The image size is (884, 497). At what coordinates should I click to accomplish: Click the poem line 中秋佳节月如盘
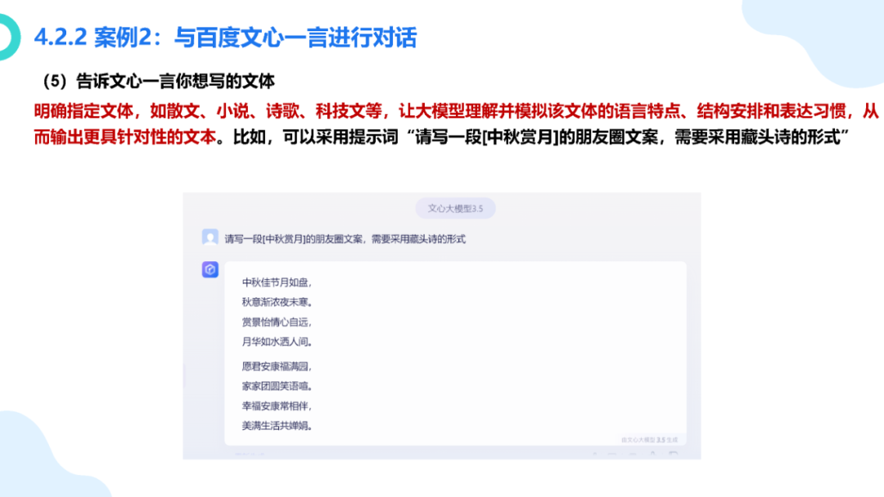[x=277, y=282]
